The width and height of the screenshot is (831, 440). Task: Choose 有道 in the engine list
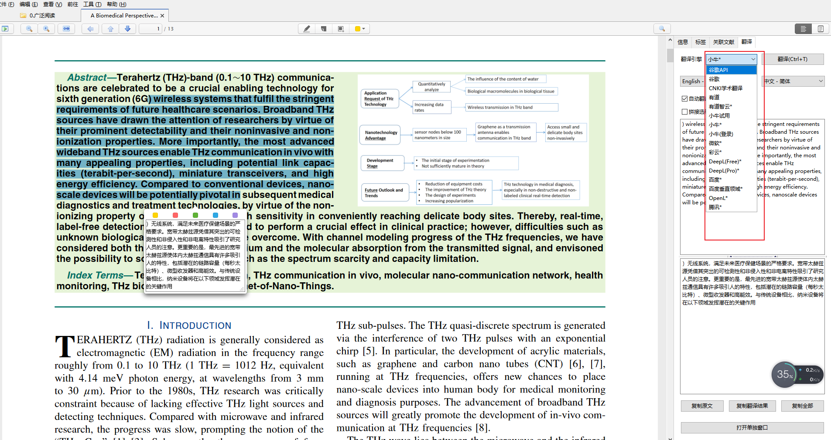(x=731, y=97)
